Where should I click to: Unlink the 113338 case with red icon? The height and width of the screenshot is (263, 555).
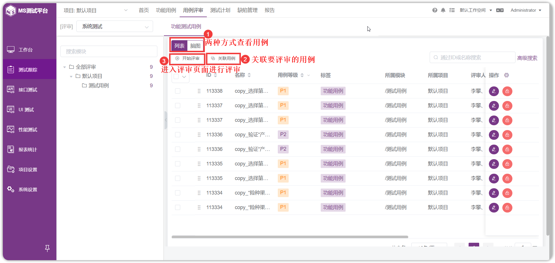(x=507, y=91)
